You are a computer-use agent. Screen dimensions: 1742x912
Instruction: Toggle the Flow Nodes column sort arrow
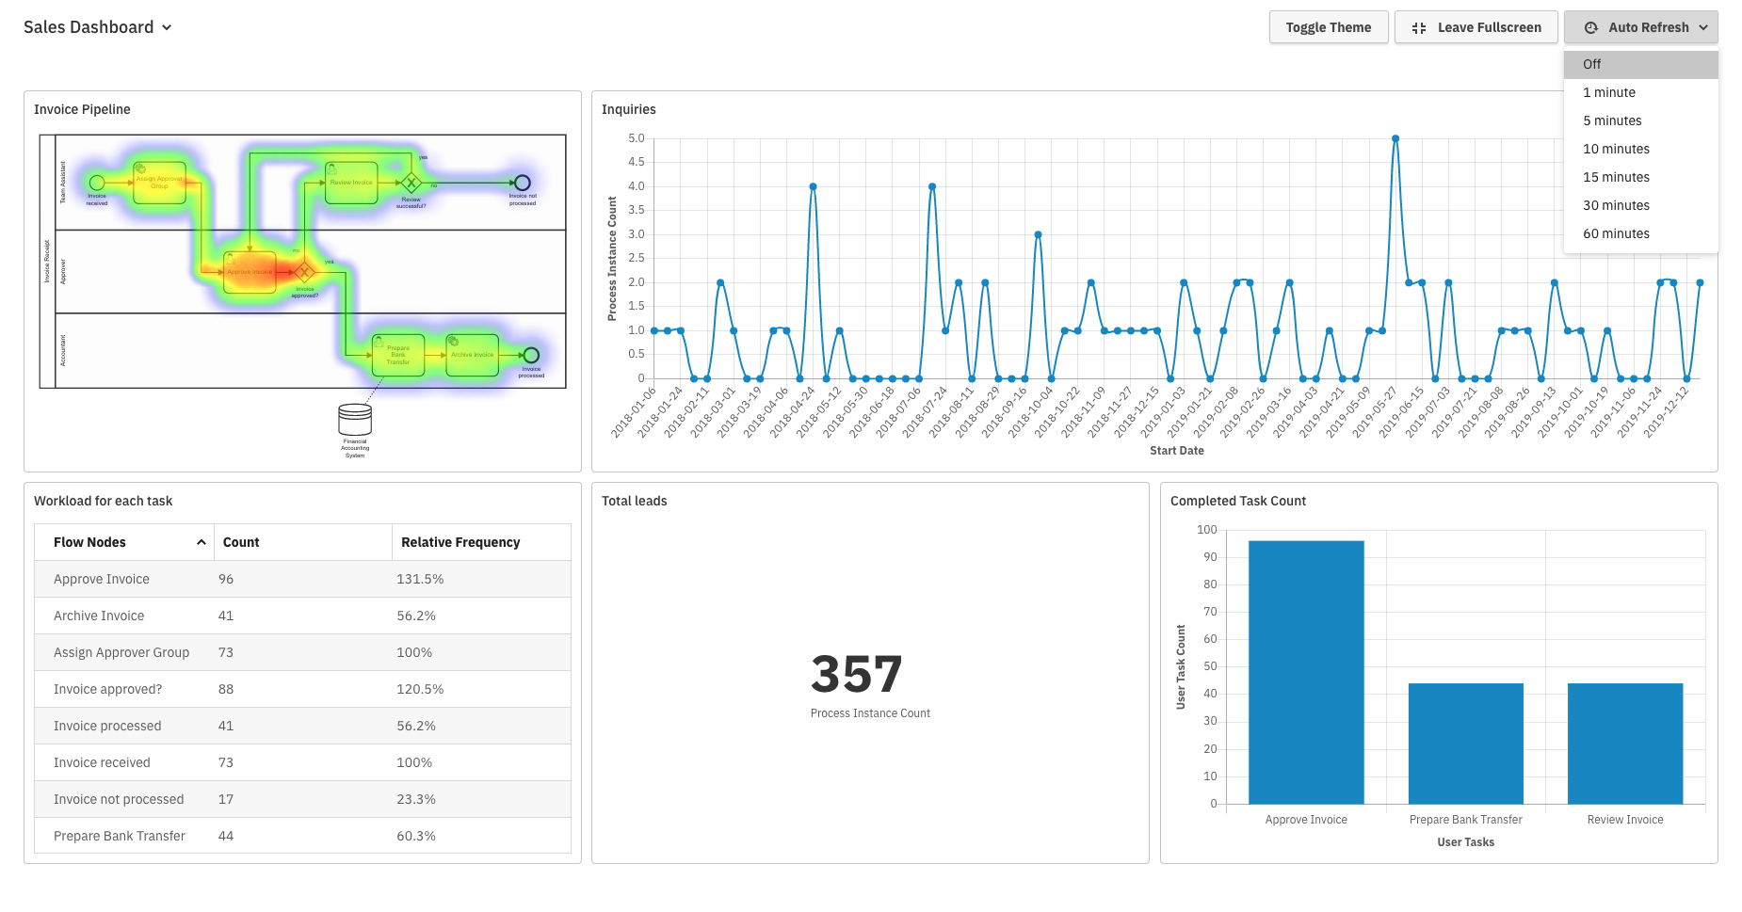tap(201, 542)
